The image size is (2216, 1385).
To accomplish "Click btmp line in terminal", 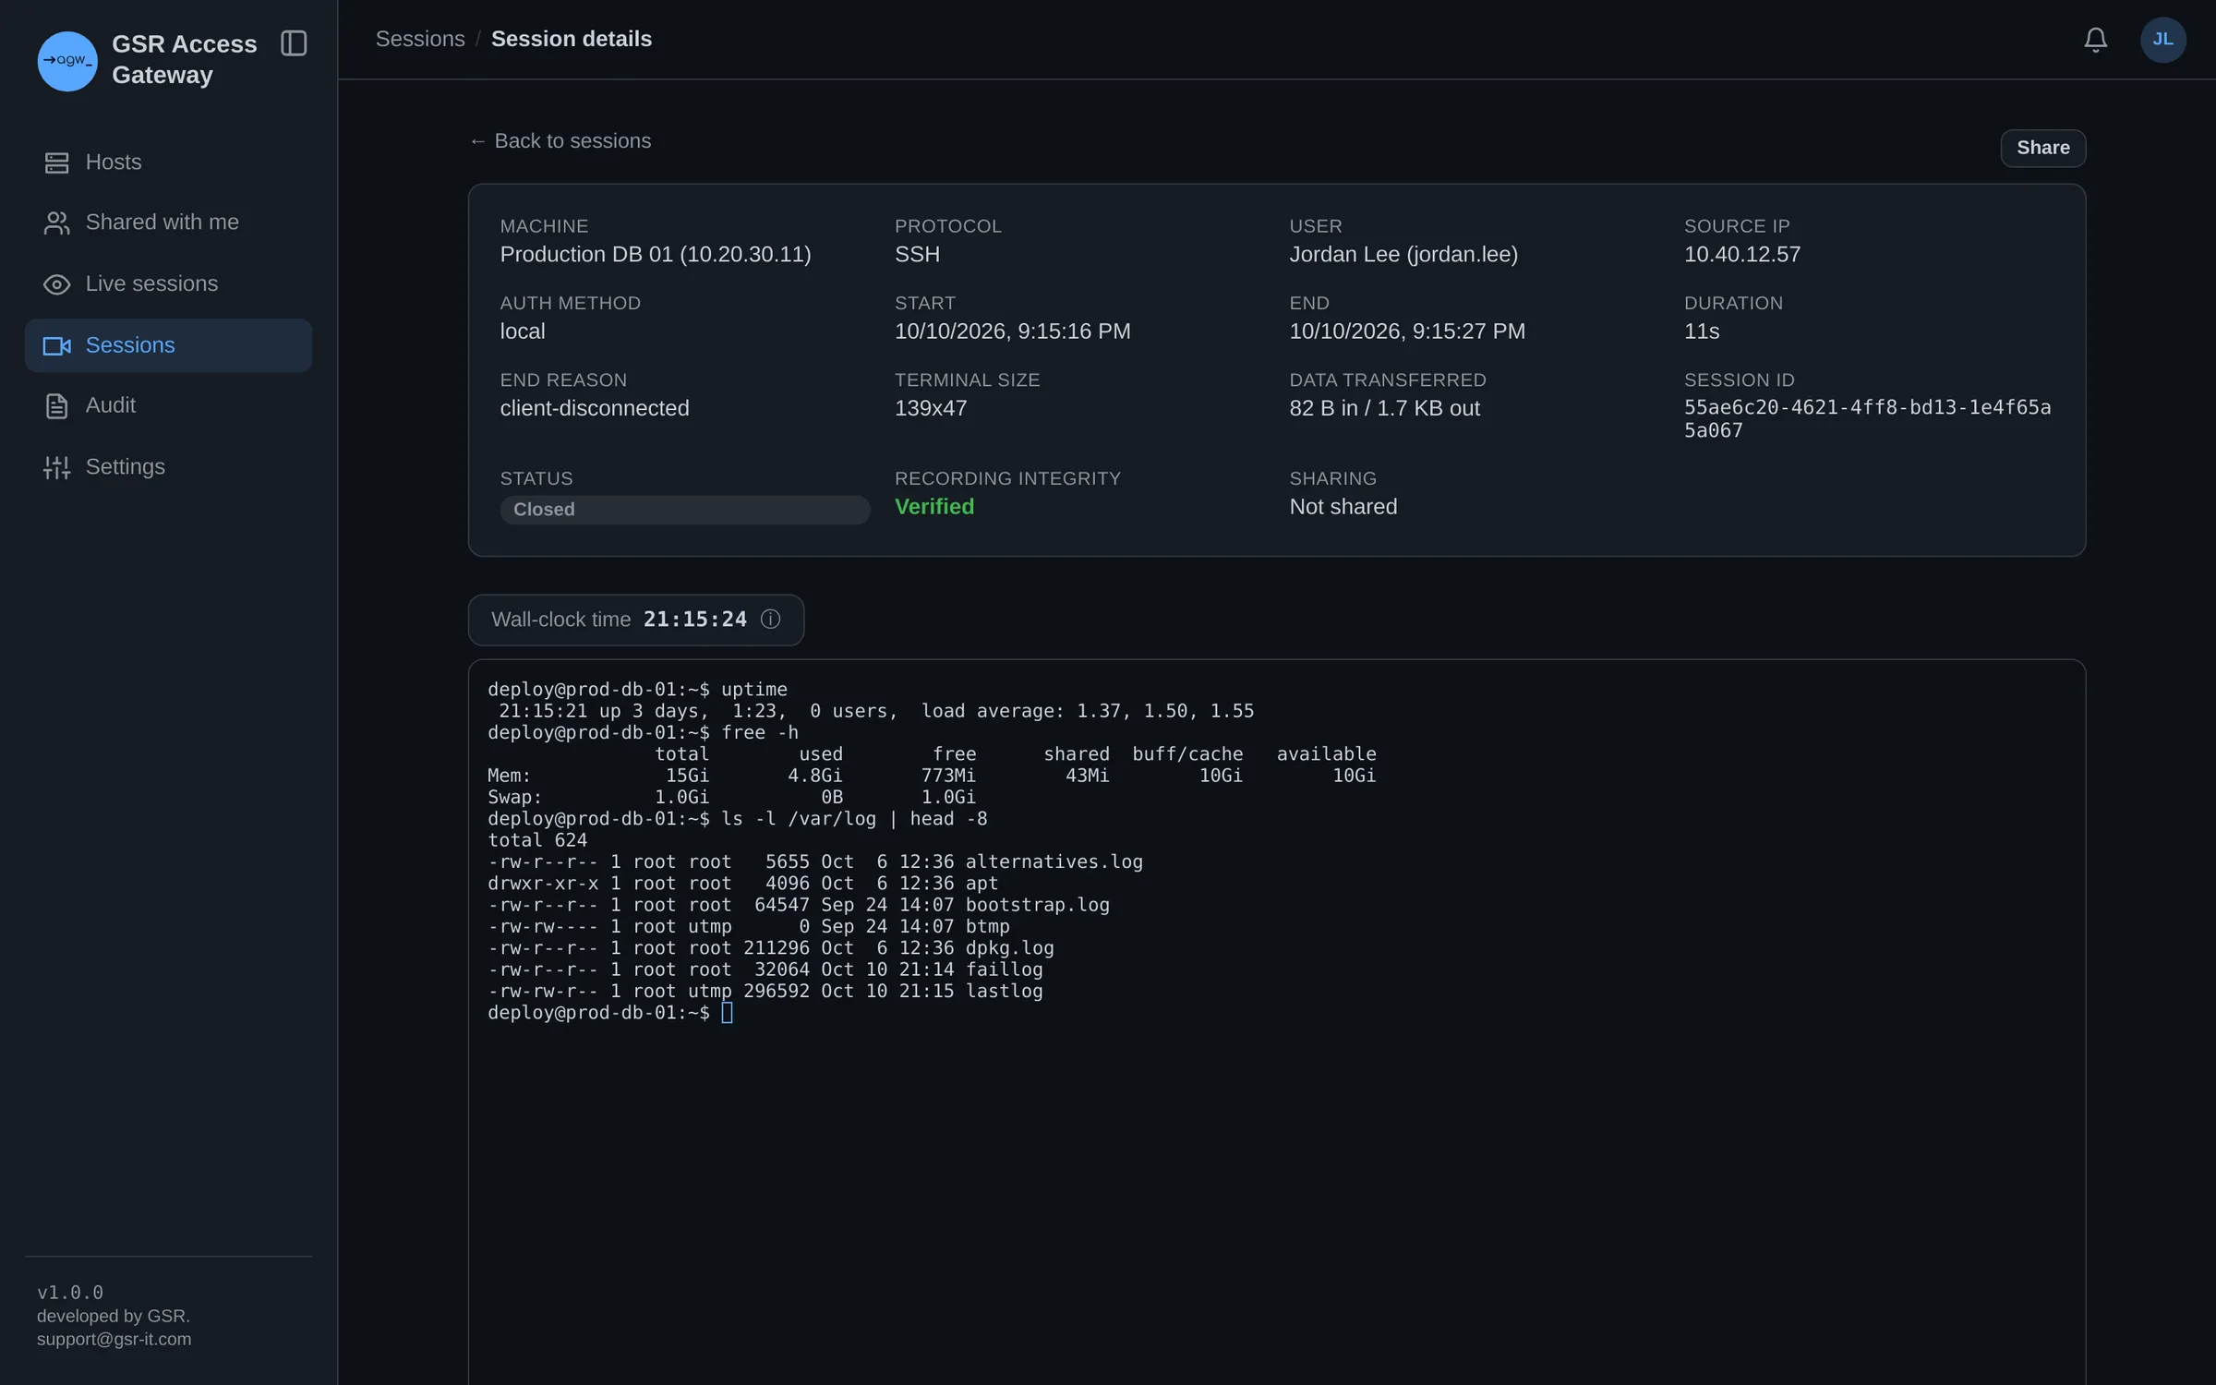I will [x=749, y=927].
